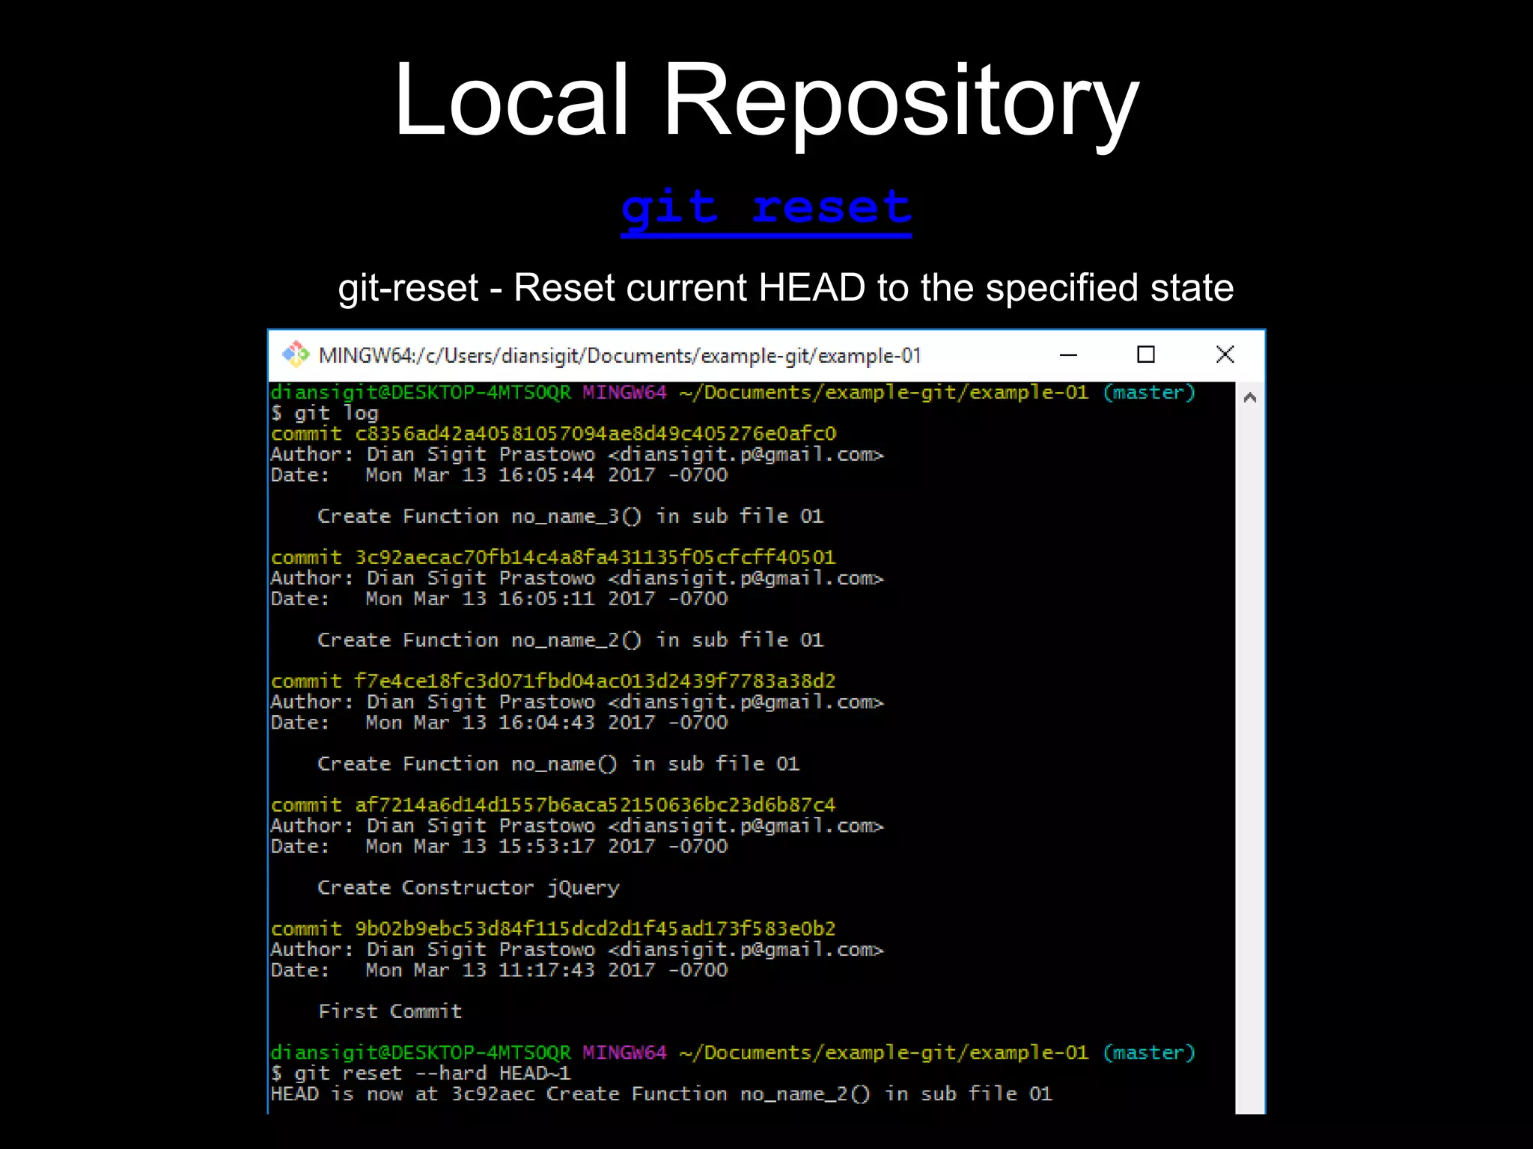Minimize the MINGW64 terminal window
The image size is (1533, 1149).
[x=1068, y=355]
